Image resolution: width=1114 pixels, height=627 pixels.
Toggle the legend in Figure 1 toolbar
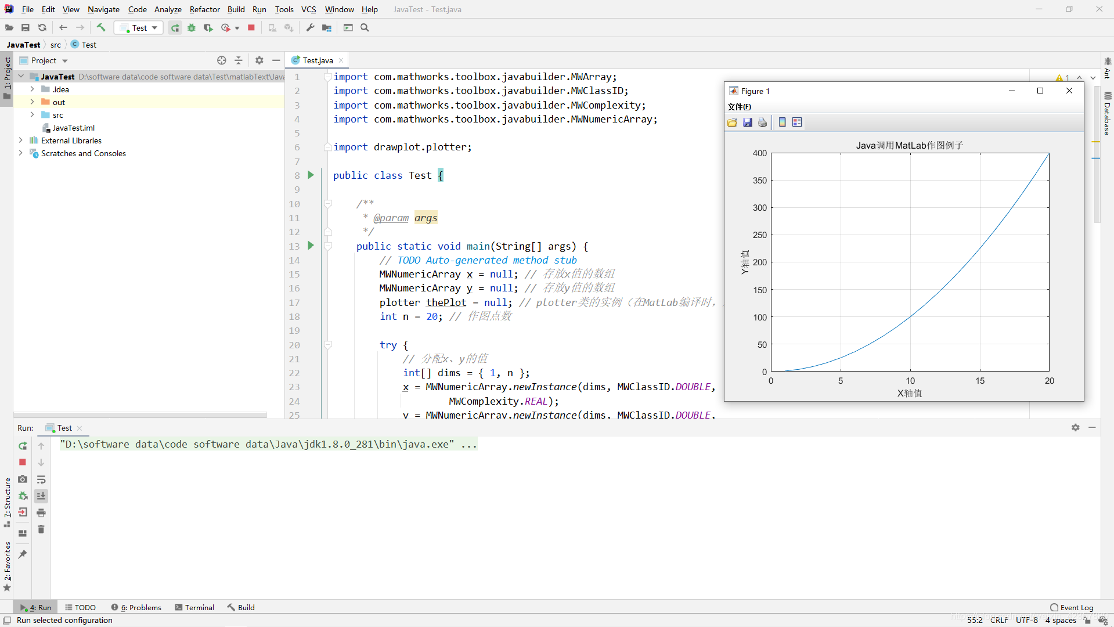(x=796, y=122)
